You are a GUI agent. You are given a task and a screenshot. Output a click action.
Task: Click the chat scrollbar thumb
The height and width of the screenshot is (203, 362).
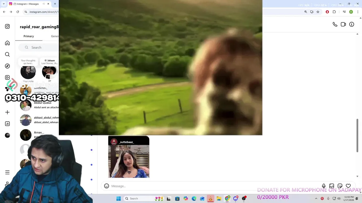pos(357,135)
